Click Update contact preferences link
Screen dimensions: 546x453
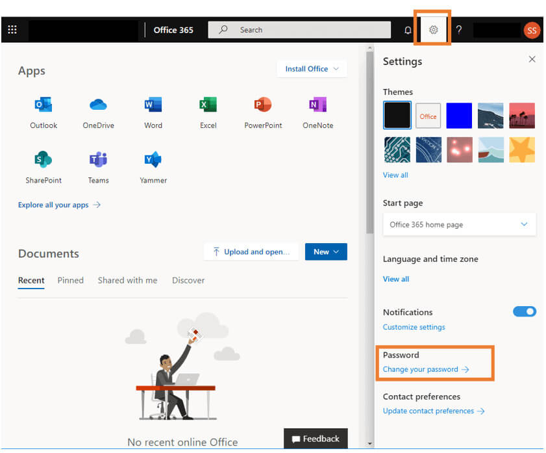click(x=434, y=411)
